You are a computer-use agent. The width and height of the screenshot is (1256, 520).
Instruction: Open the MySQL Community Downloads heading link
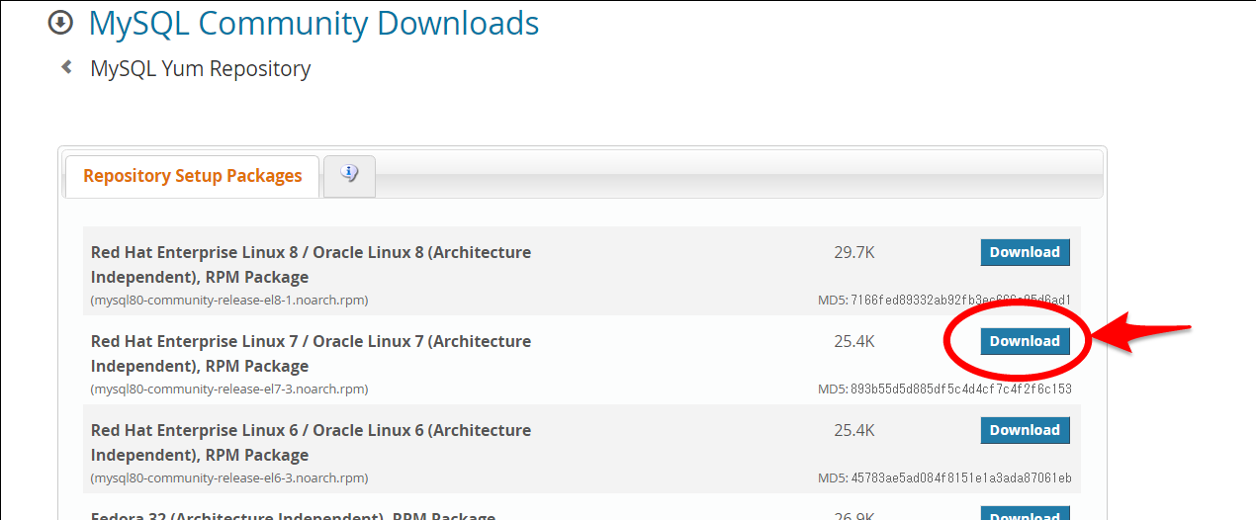pyautogui.click(x=314, y=23)
